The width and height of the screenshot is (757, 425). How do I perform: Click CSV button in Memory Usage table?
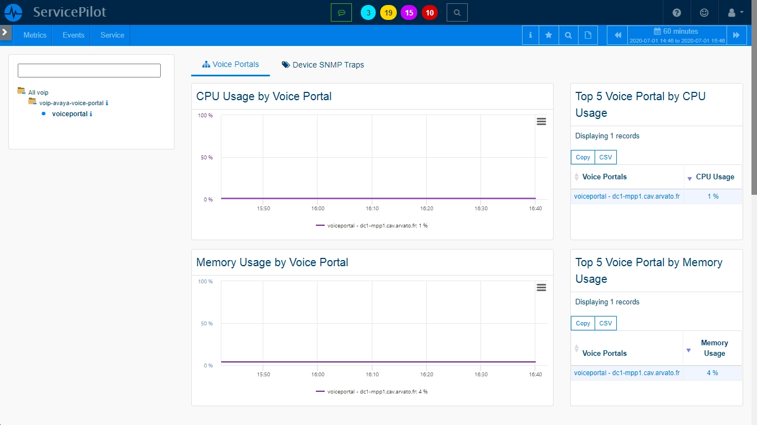[606, 323]
